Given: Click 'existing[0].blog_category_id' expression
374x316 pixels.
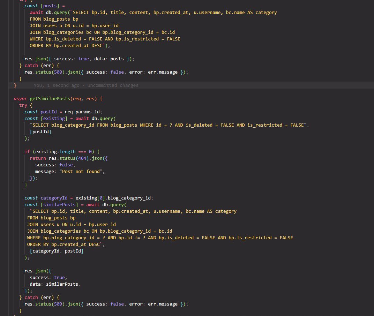Looking at the screenshot, I should tap(113, 198).
